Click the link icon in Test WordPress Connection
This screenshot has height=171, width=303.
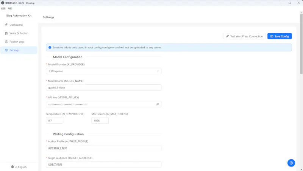pyautogui.click(x=228, y=36)
